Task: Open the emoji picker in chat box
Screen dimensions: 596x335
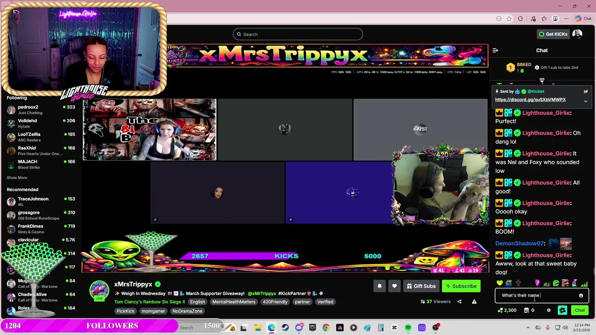Action: [581, 295]
